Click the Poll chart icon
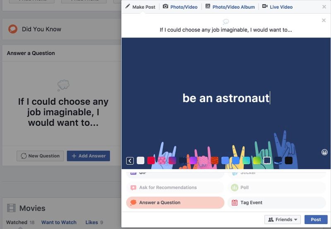This screenshot has height=229, width=331. point(235,187)
